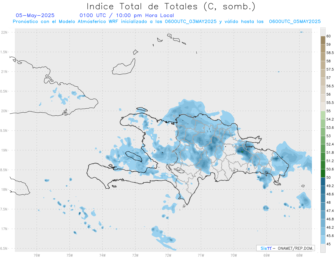Pick the lightest blue swatch between 45.6 and 45
The width and height of the screenshot is (336, 259).
pos(323,240)
